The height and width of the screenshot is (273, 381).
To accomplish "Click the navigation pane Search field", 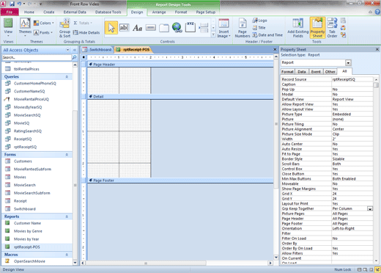I will tap(37, 57).
